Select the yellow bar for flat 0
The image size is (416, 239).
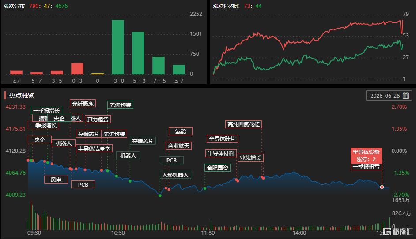click(98, 74)
